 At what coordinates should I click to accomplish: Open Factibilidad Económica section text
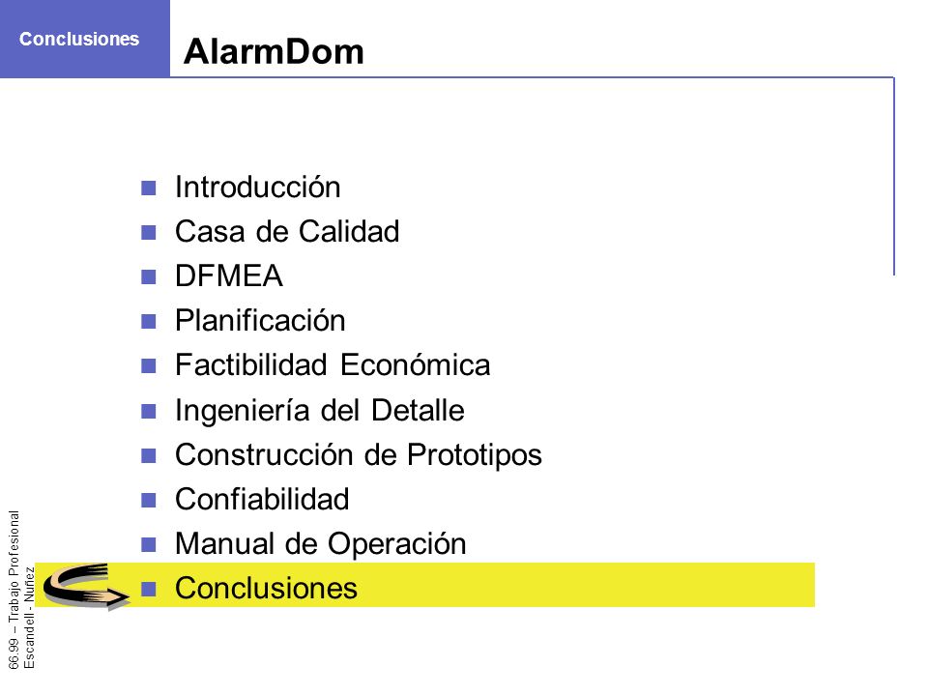(333, 365)
